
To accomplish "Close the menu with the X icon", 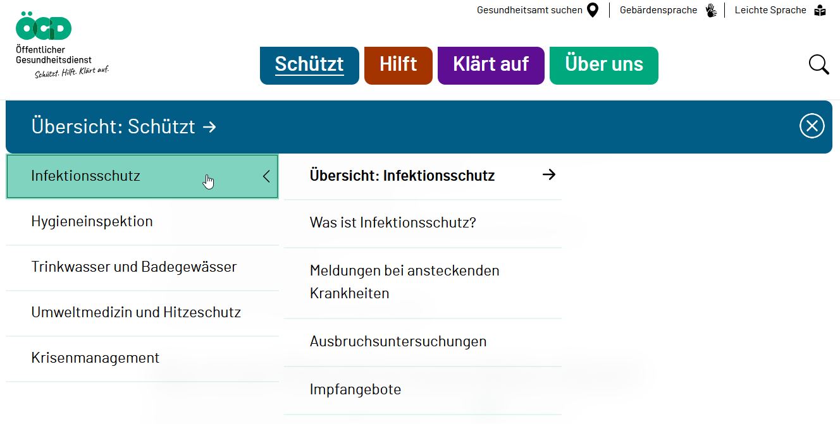I will (x=812, y=126).
